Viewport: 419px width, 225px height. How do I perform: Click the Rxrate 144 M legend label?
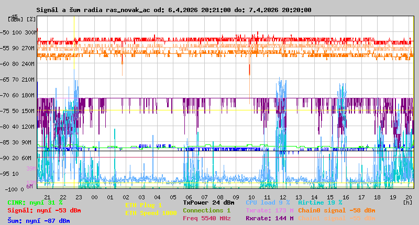[269, 218]
